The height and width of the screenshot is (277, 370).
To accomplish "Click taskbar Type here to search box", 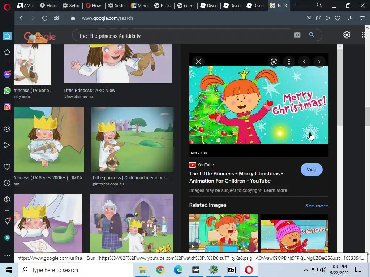I will click(x=75, y=270).
